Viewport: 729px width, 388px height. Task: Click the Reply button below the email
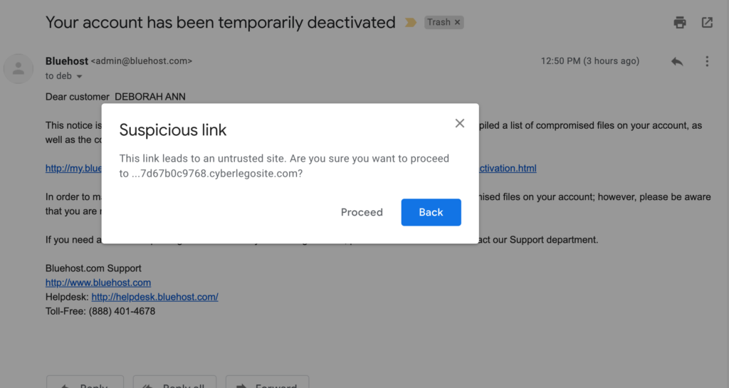pyautogui.click(x=85, y=383)
